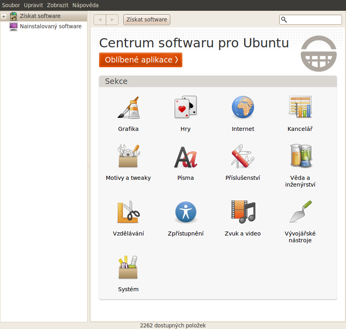The image size is (346, 329).
Task: Open the Kancelář spreadsheet chart icon
Action: click(300, 107)
